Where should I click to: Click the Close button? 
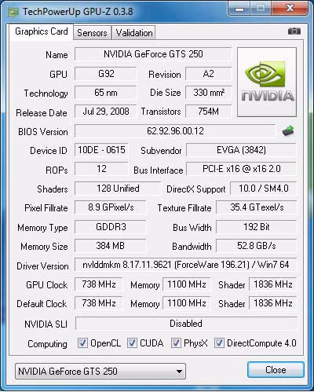pos(276,370)
